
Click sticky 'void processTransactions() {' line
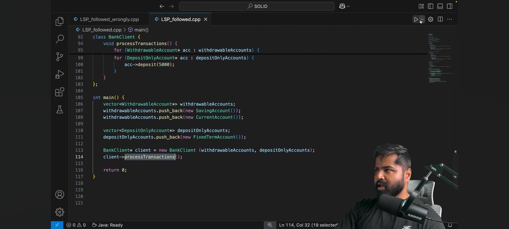pyautogui.click(x=140, y=44)
